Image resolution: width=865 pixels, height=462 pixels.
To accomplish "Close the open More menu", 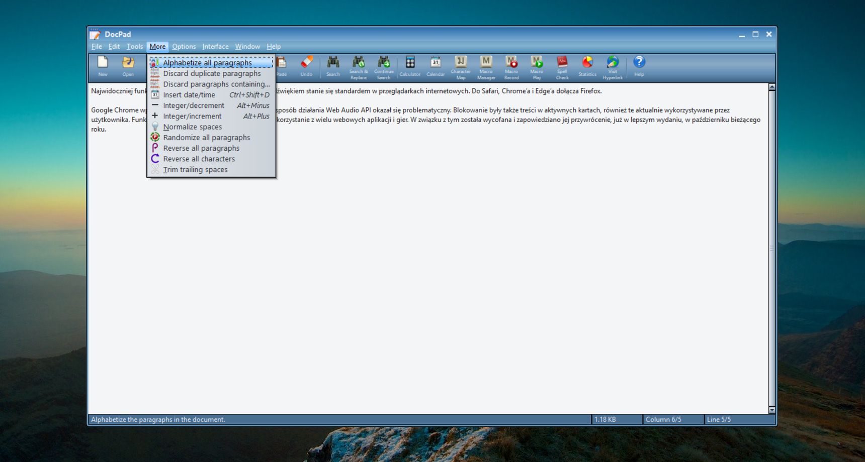I will (x=157, y=46).
